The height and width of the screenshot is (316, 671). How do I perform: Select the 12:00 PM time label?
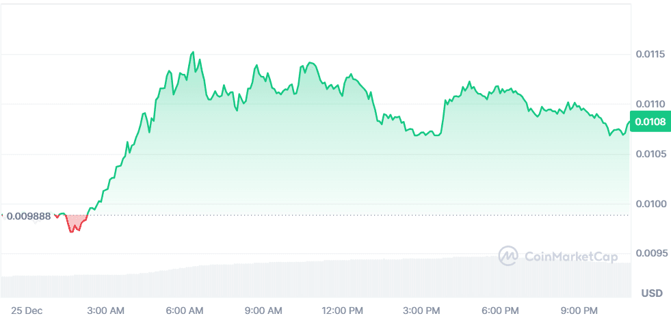[341, 311]
